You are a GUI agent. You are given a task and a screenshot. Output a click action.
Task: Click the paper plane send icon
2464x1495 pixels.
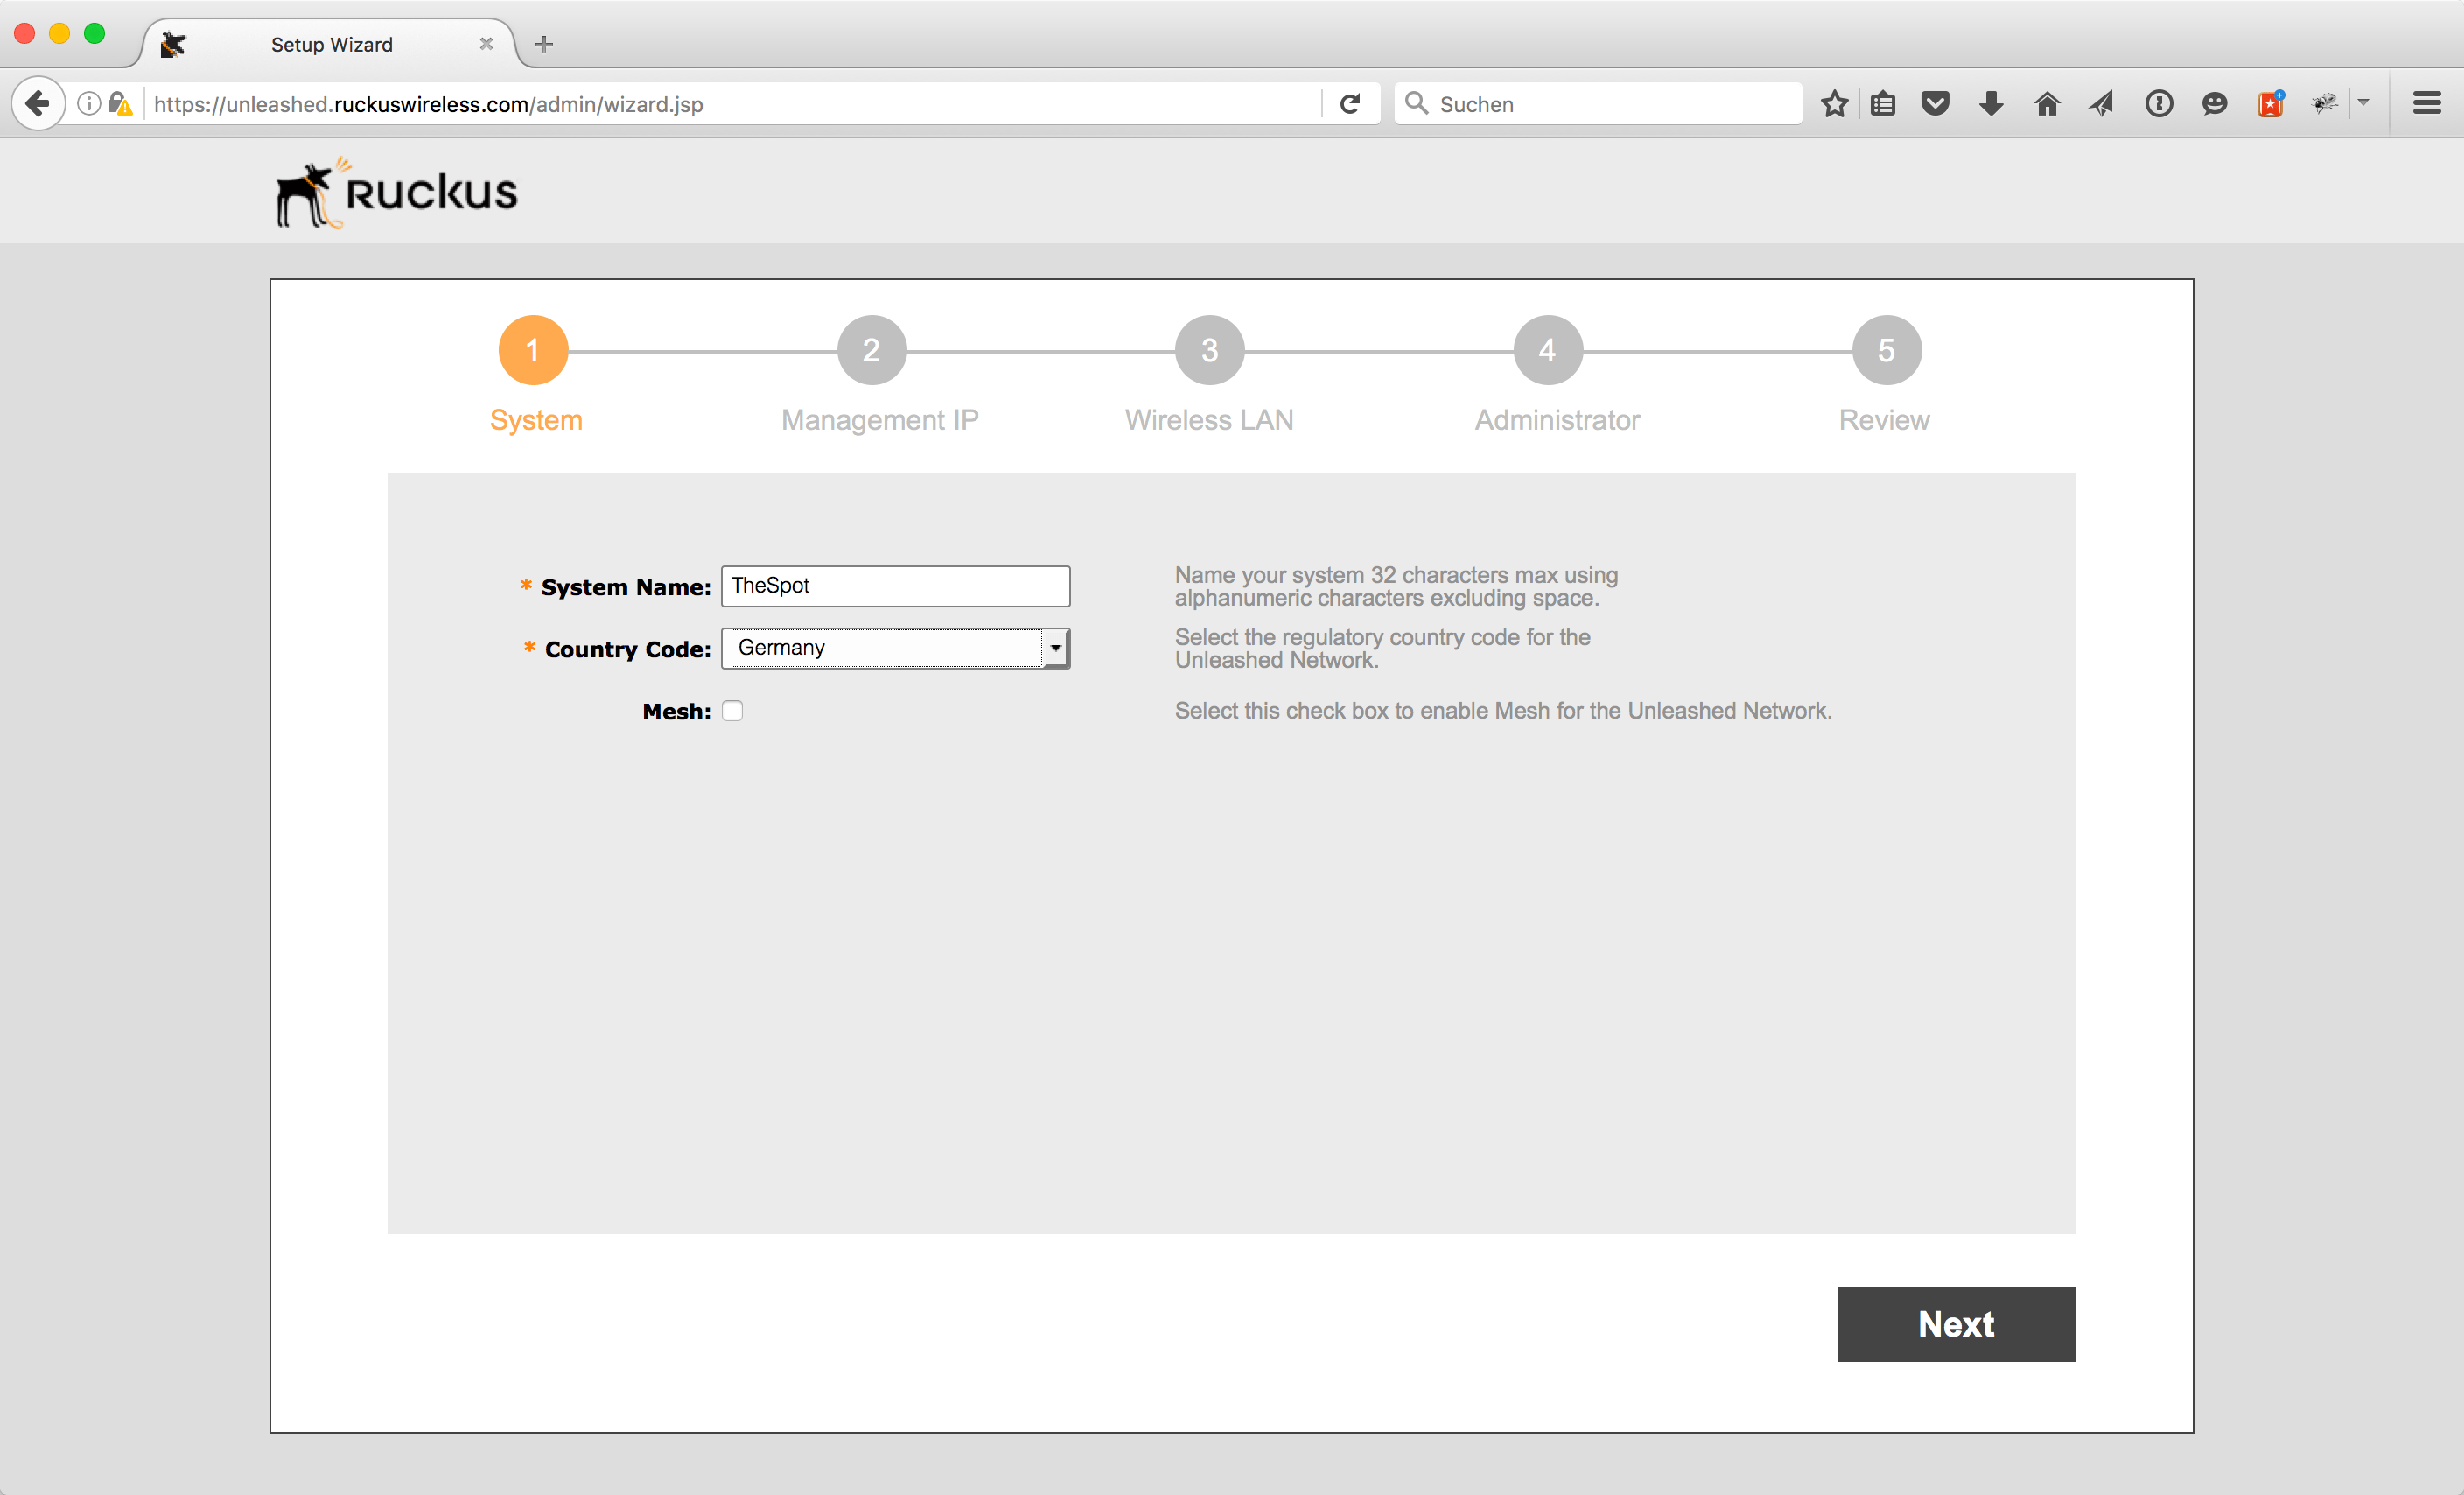click(2101, 103)
